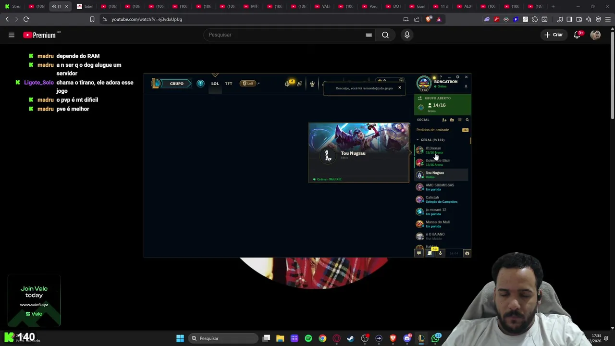Click Ligote_Solo username in chat
The height and width of the screenshot is (346, 615).
(39, 83)
